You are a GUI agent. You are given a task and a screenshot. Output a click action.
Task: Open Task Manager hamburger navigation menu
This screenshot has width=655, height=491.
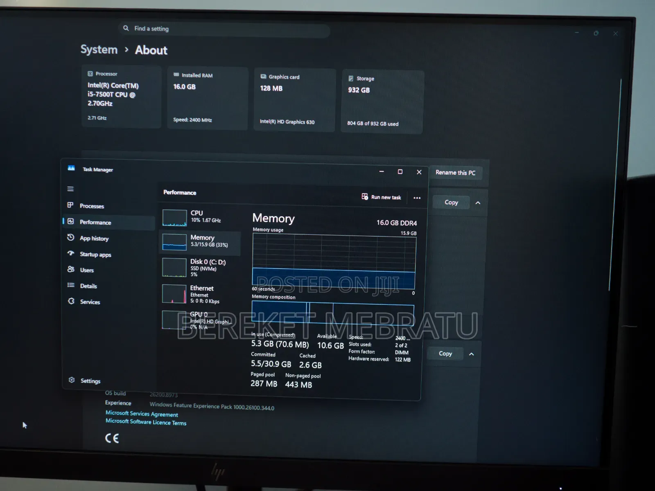pos(70,189)
